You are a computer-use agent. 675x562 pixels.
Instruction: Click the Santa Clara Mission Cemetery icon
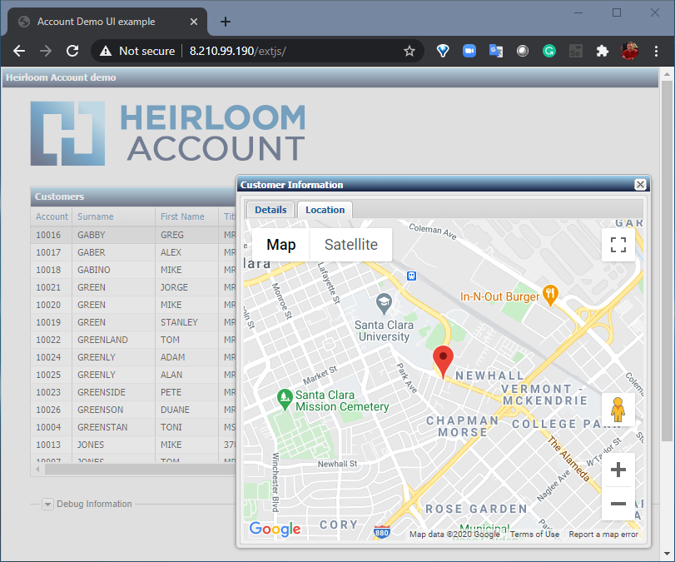click(x=285, y=400)
